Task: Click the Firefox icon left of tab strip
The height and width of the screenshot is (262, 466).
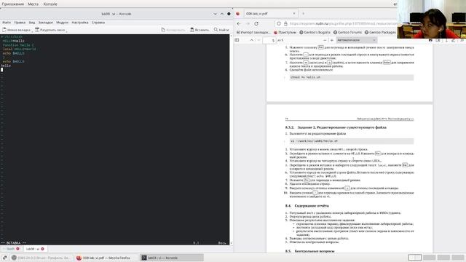Action: click(x=238, y=14)
